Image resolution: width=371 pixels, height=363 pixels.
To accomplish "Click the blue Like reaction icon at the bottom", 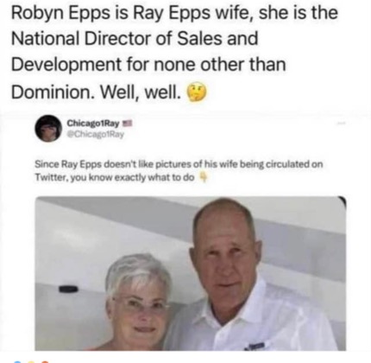I will click(x=17, y=361).
